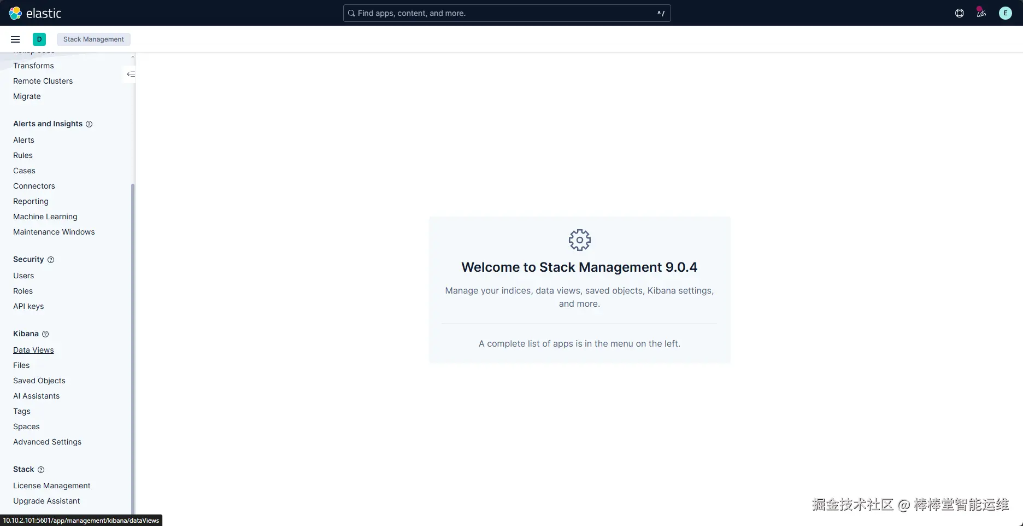Navigate to Spaces
This screenshot has height=526, width=1023.
[x=26, y=426]
